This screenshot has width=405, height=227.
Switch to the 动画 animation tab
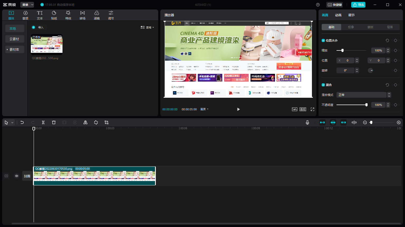pos(338,15)
